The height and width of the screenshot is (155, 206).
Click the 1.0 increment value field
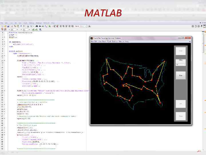[13, 30]
